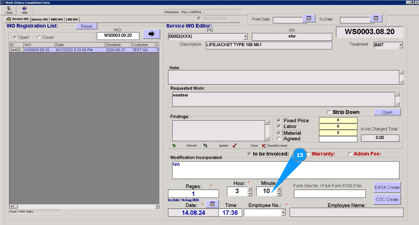
Task: Click the green Refresh arrow icon
Action: pyautogui.click(x=174, y=146)
